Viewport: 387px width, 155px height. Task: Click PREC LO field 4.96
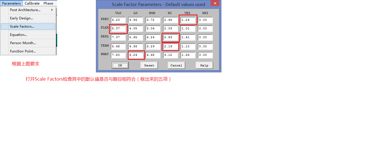coord(135,20)
